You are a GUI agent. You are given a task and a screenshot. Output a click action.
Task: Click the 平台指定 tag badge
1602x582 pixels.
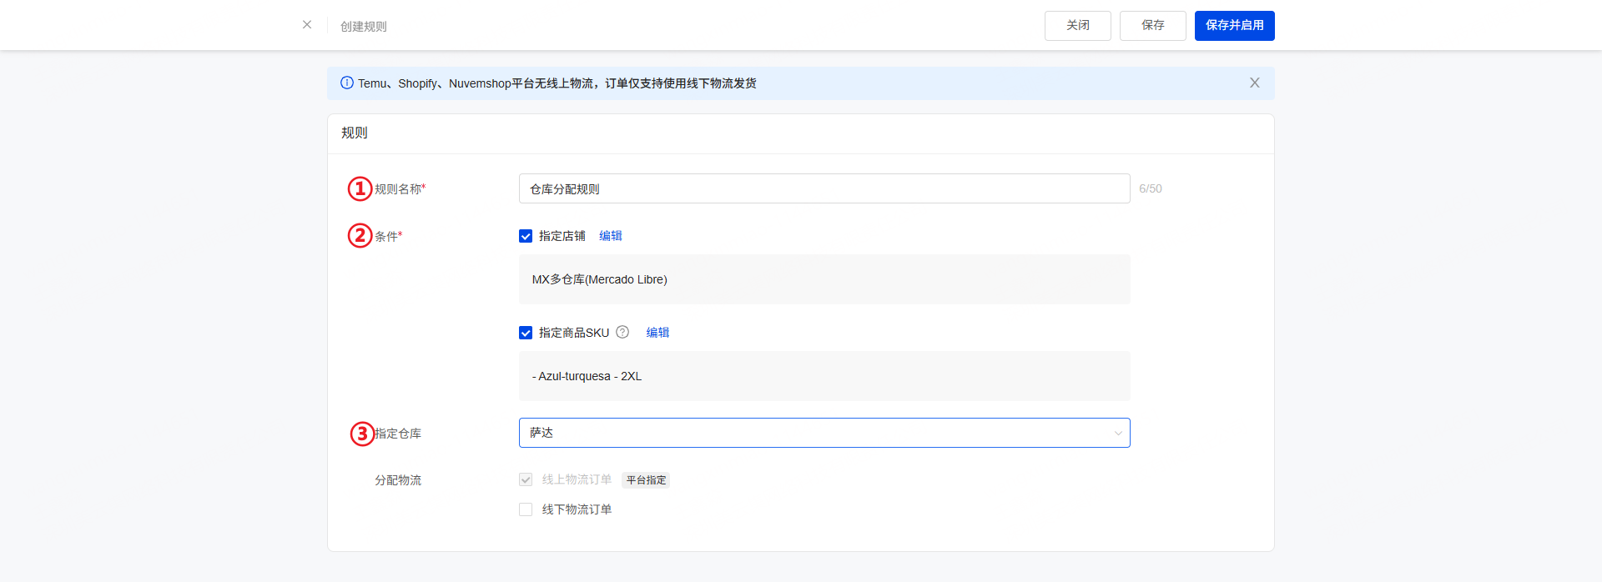[646, 480]
